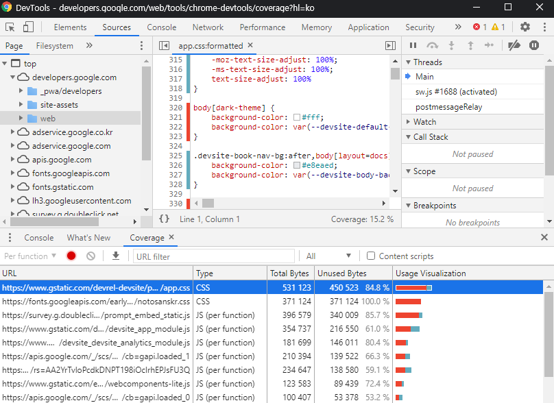Hide the Sources navigator pane
This screenshot has height=403, width=554.
164,45
